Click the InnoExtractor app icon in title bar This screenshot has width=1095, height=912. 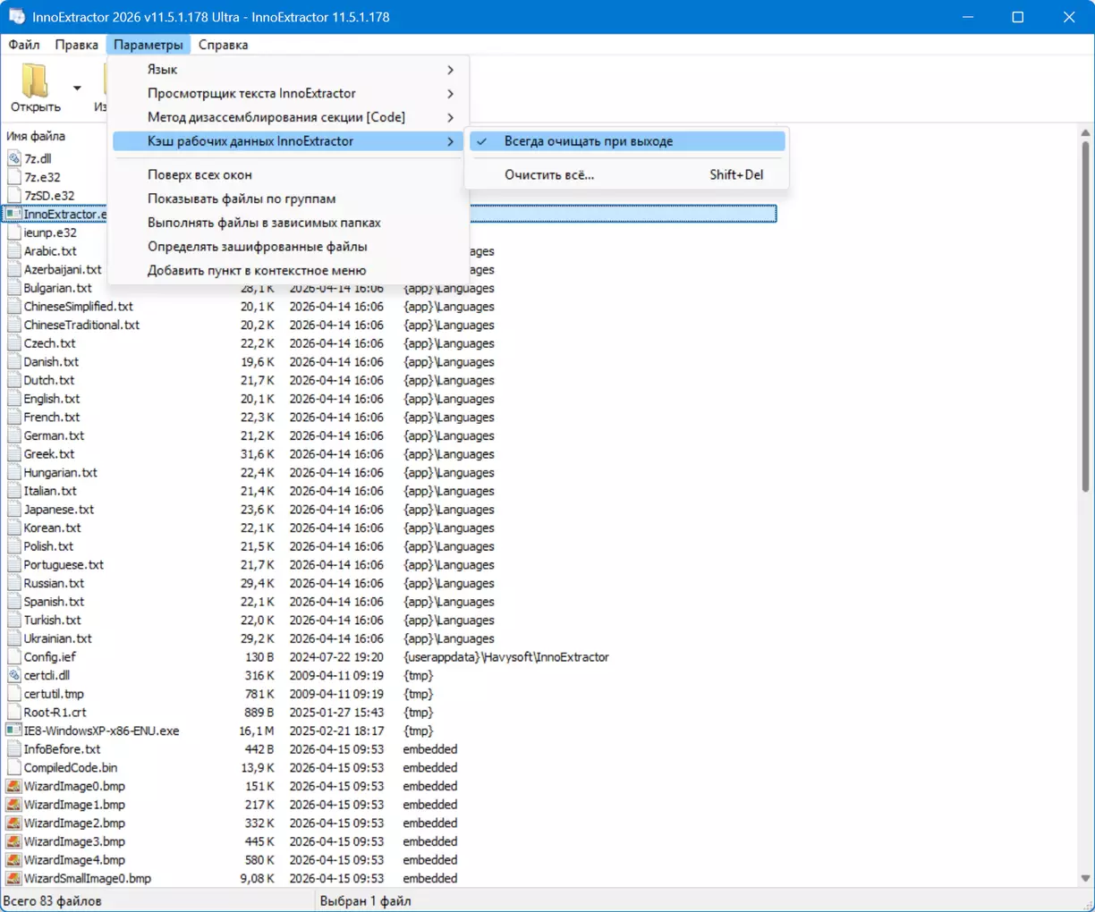[x=16, y=17]
